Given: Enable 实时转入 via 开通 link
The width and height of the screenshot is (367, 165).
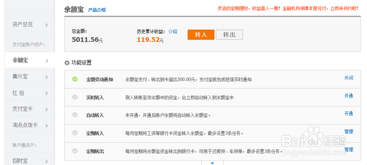Looking at the screenshot, I should pos(348,96).
